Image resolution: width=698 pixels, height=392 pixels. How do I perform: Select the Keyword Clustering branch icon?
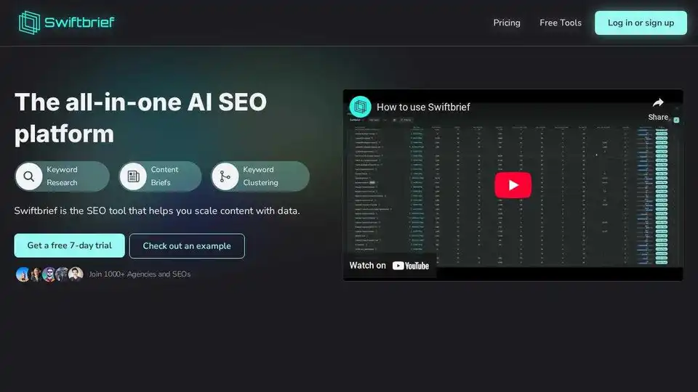point(225,176)
